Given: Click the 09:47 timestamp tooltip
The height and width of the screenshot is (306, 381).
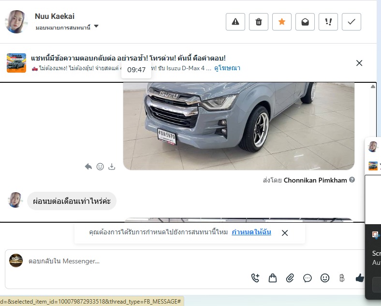Looking at the screenshot, I should click(x=136, y=70).
